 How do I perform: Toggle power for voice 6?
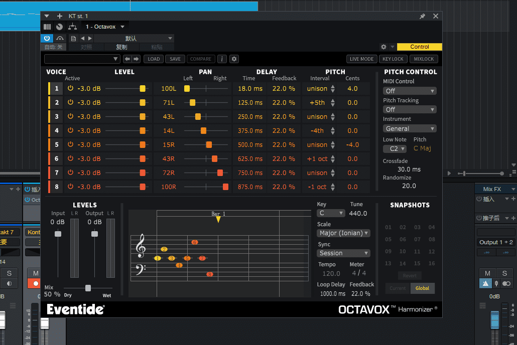70,158
